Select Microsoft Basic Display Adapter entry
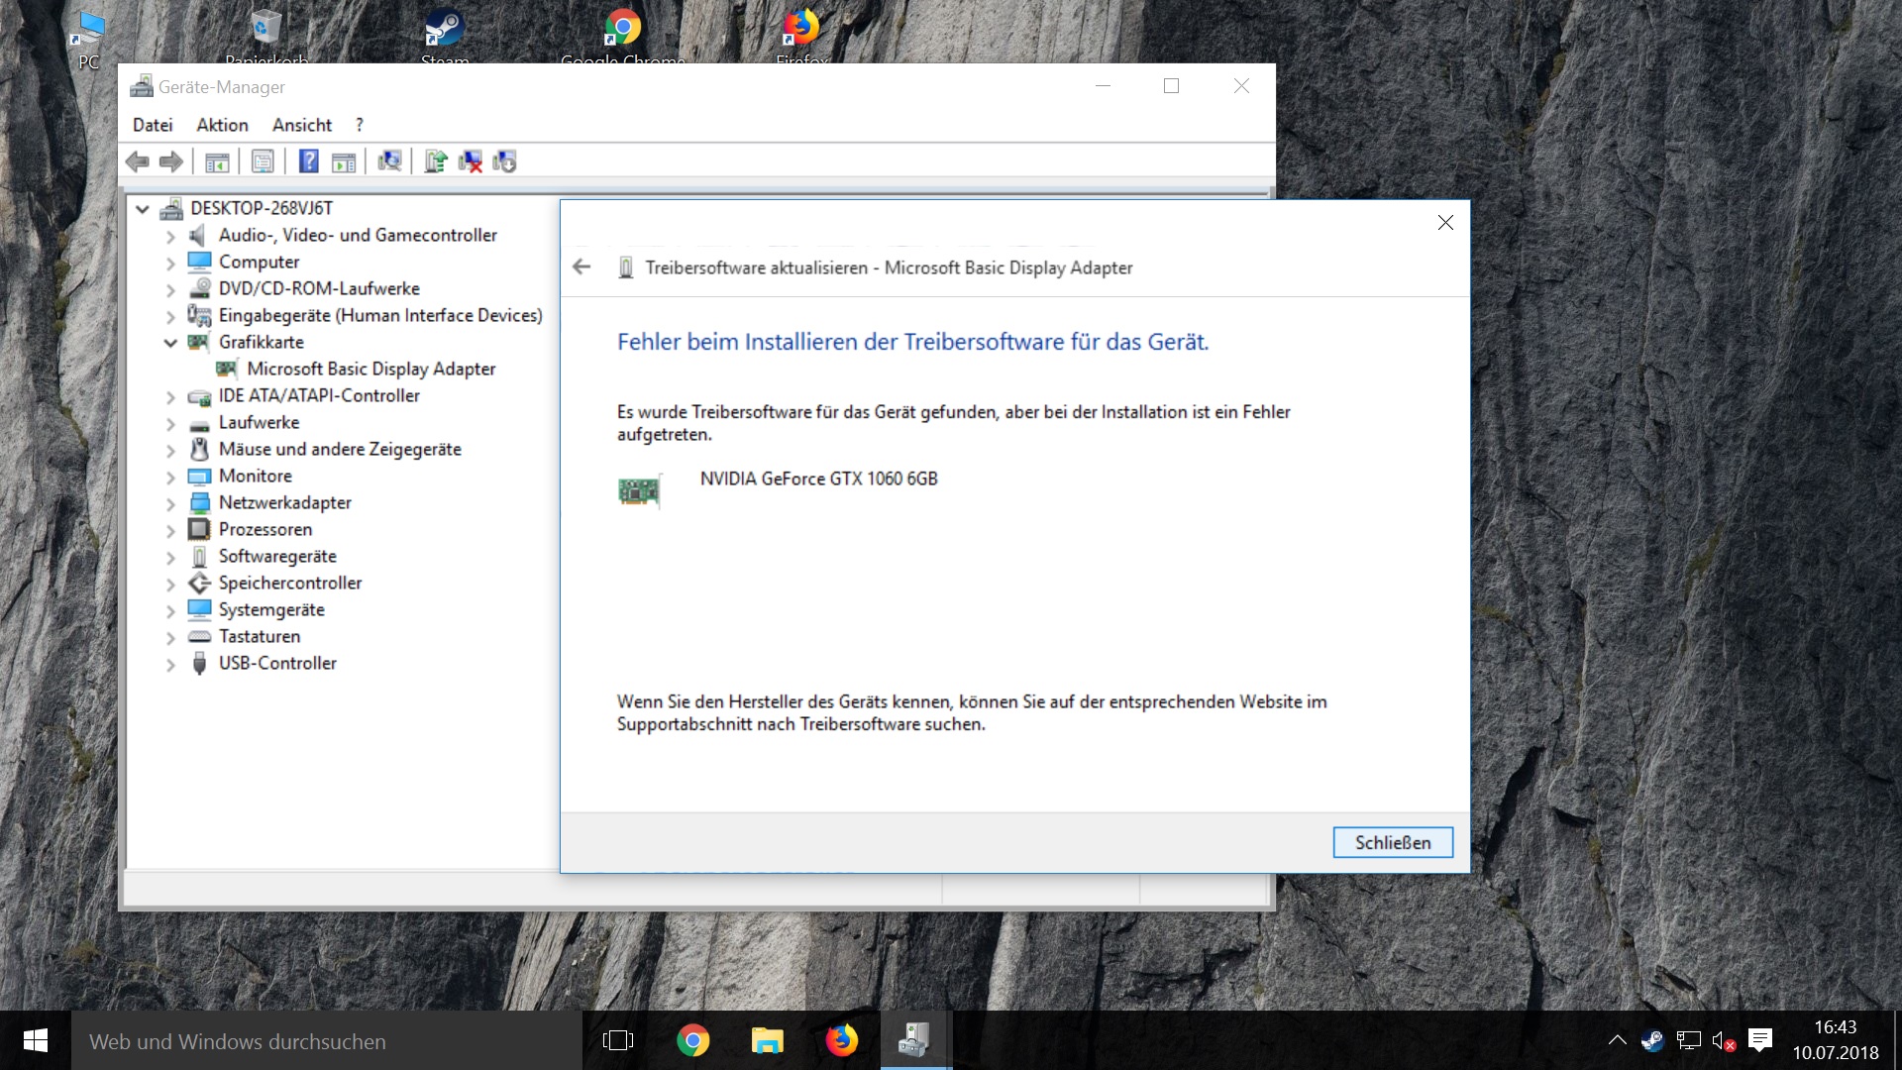The width and height of the screenshot is (1902, 1070). (370, 369)
